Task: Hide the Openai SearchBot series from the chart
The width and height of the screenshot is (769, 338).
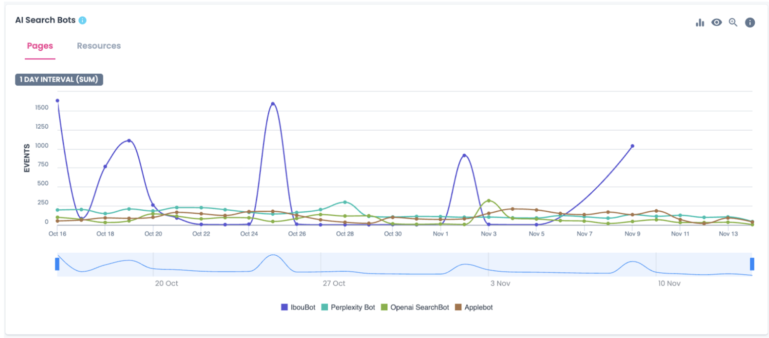Action: [418, 307]
